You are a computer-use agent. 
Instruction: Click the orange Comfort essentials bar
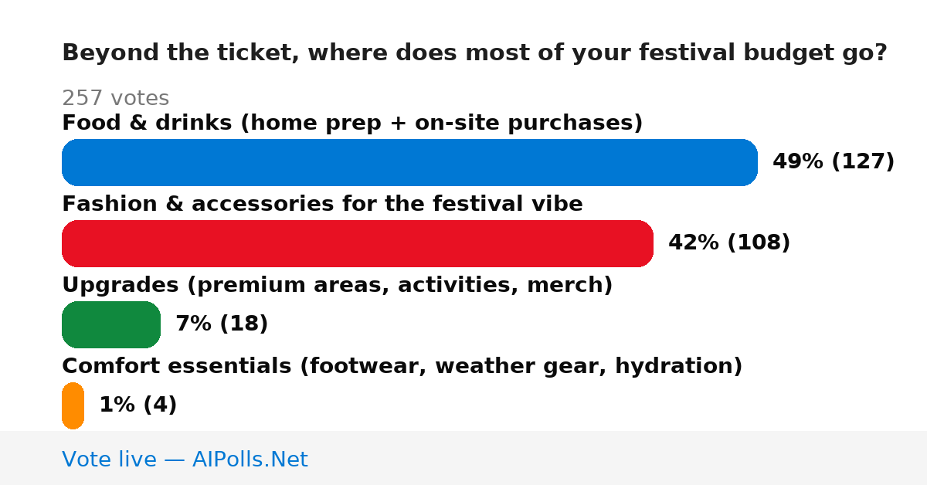pos(73,405)
